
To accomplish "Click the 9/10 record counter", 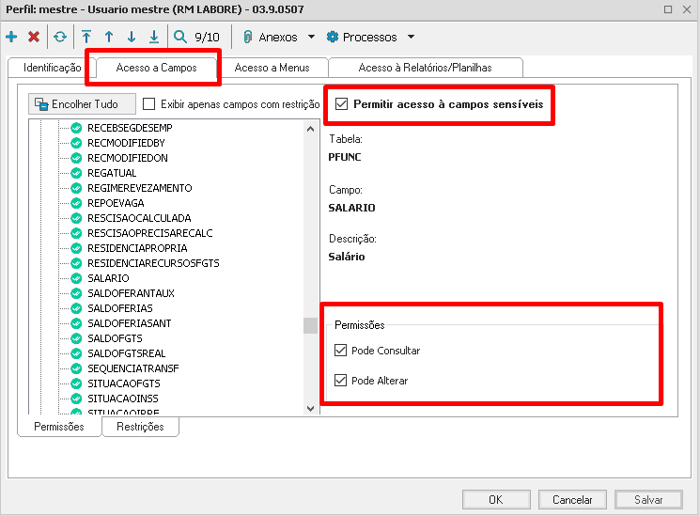I will (207, 37).
